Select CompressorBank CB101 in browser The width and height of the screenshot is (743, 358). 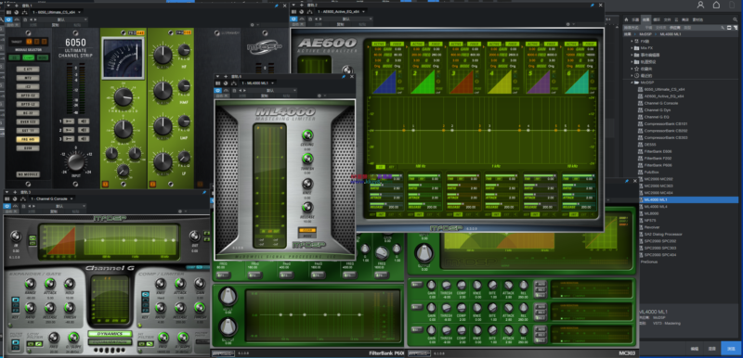click(x=666, y=124)
